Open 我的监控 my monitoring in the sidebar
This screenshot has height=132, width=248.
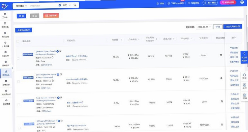pyautogui.click(x=5, y=35)
